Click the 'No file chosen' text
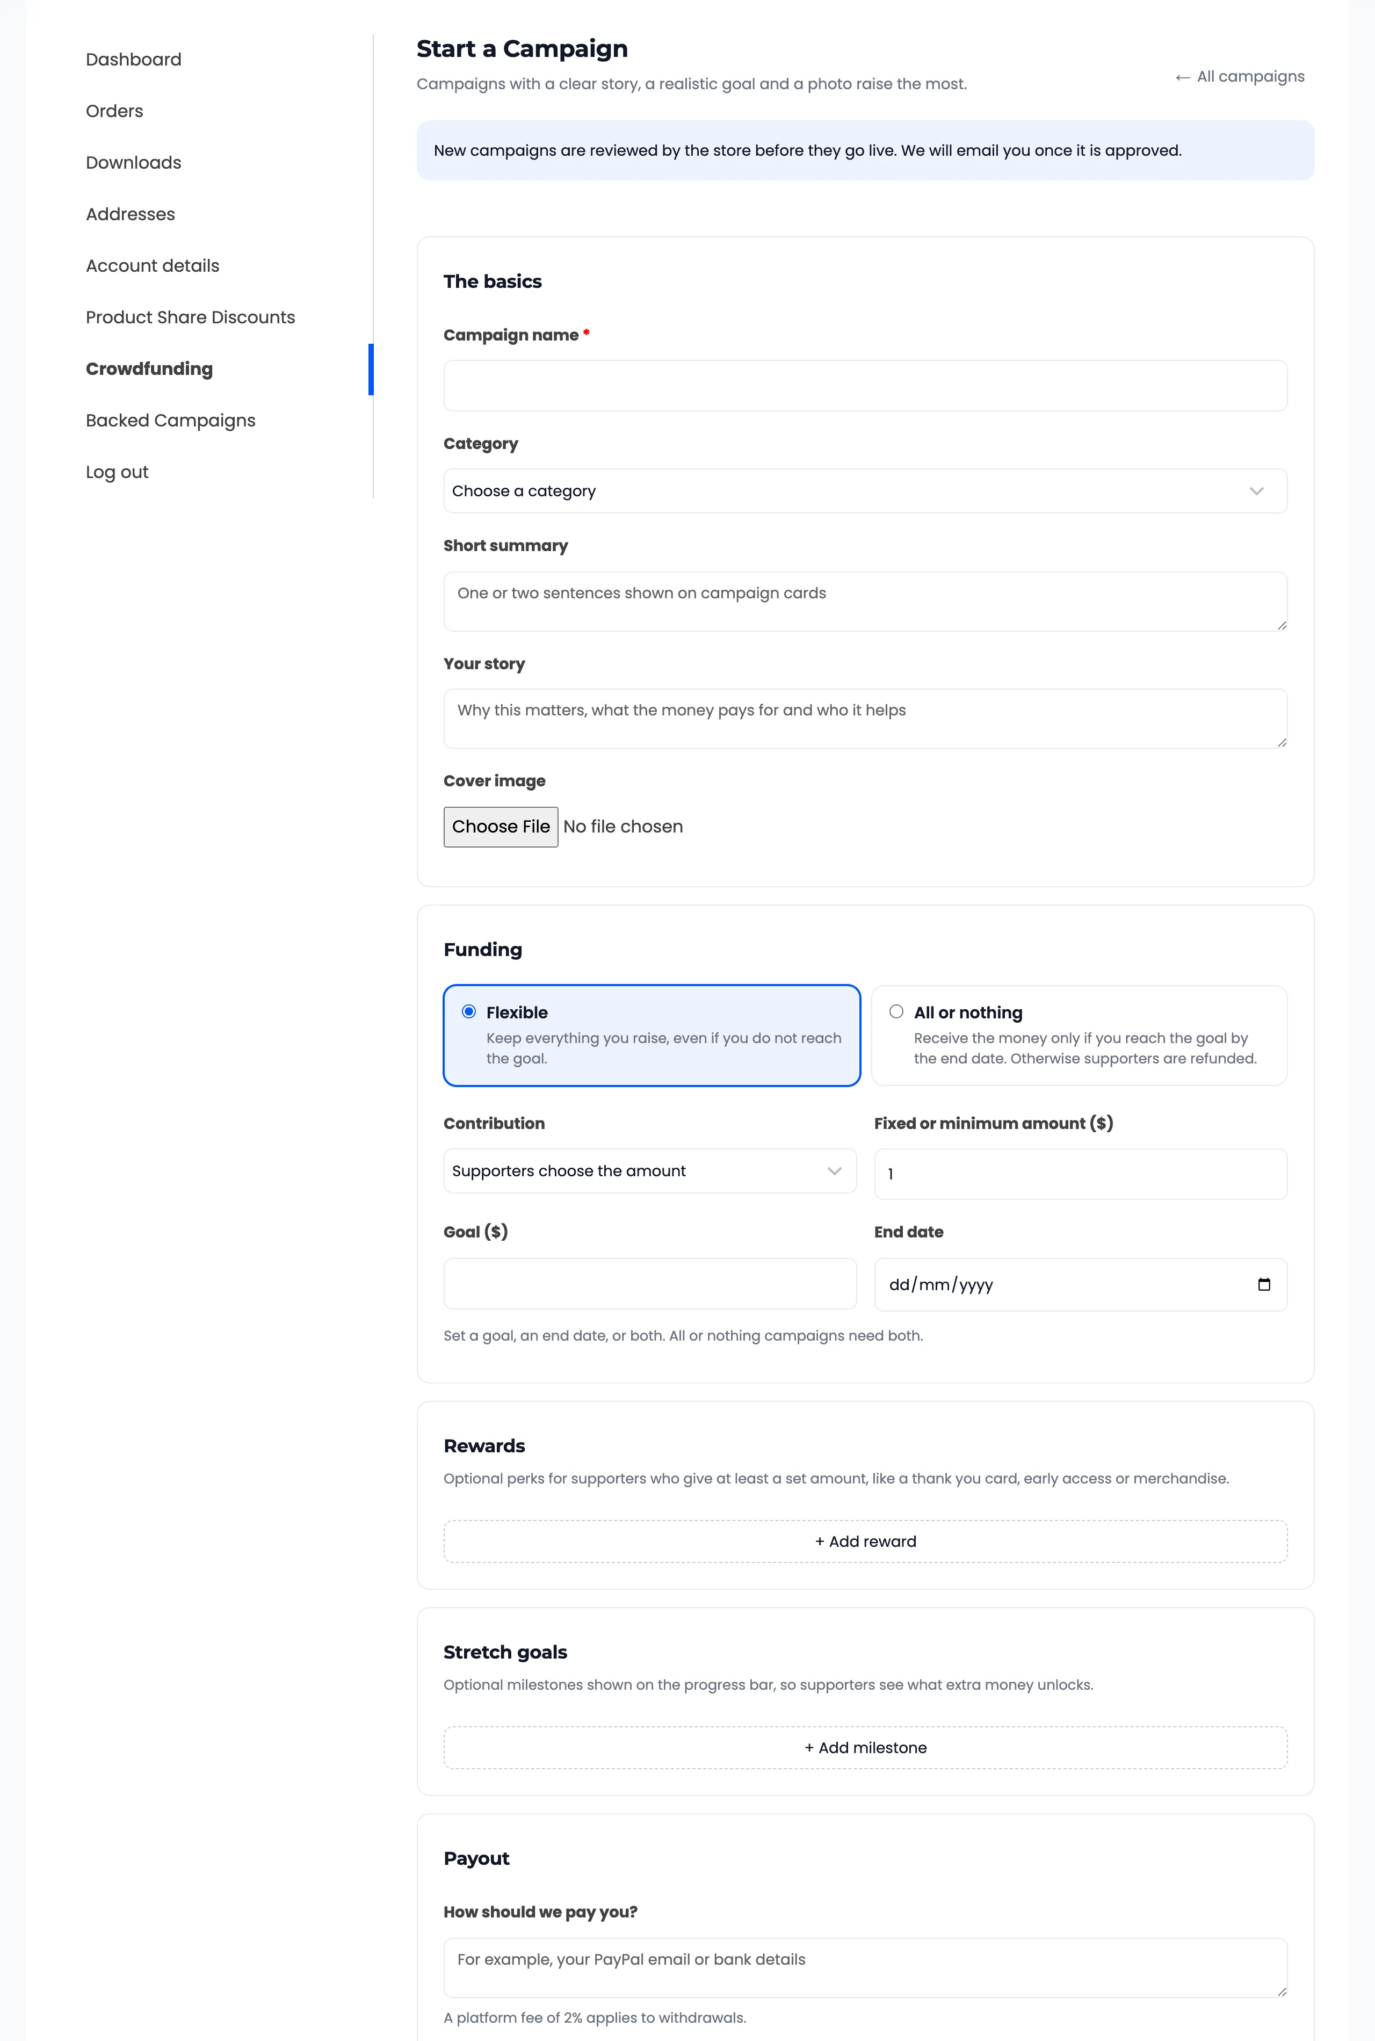 pyautogui.click(x=623, y=827)
